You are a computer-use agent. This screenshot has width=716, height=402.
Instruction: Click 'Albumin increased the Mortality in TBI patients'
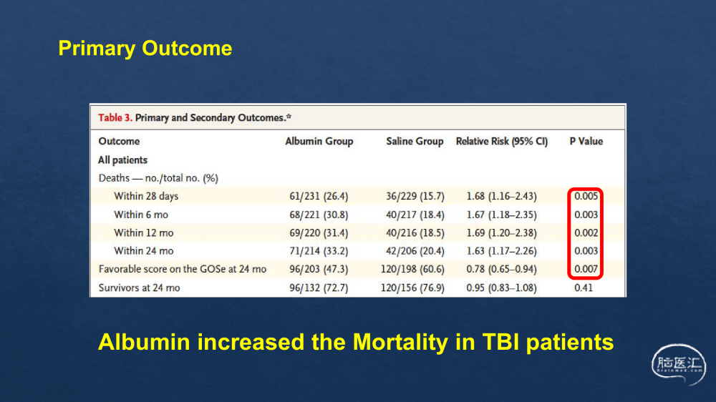[x=356, y=342]
